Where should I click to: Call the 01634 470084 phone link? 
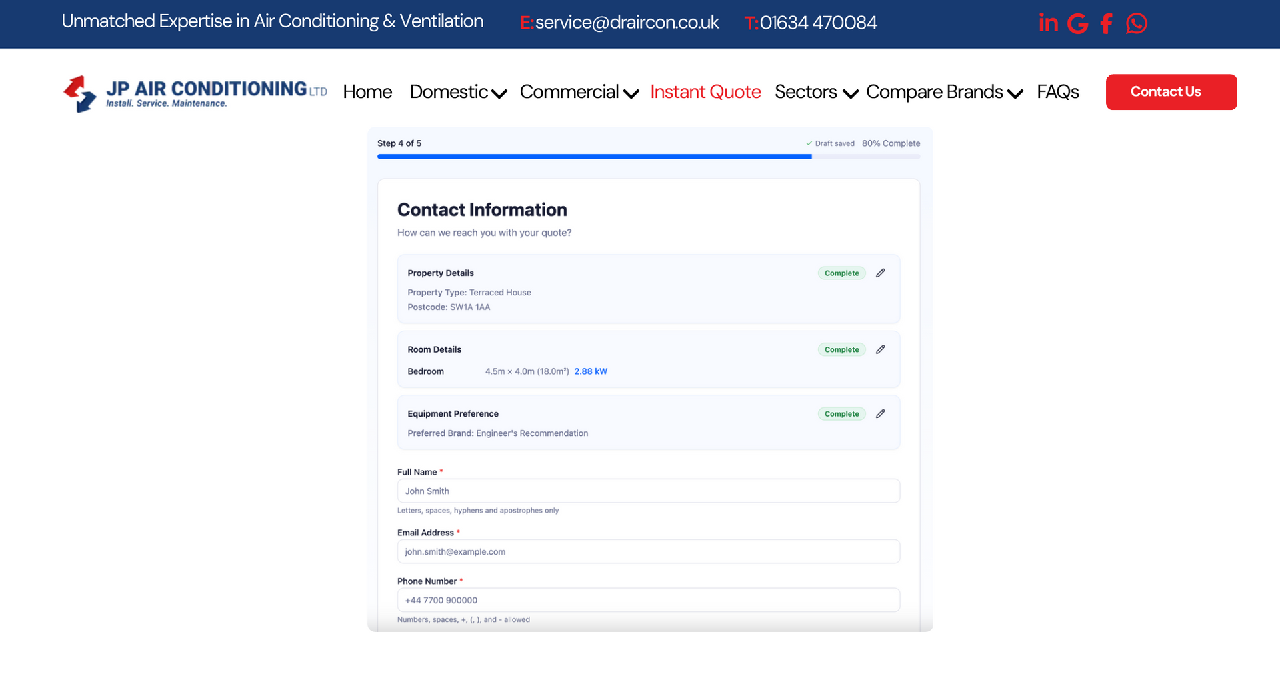(818, 23)
